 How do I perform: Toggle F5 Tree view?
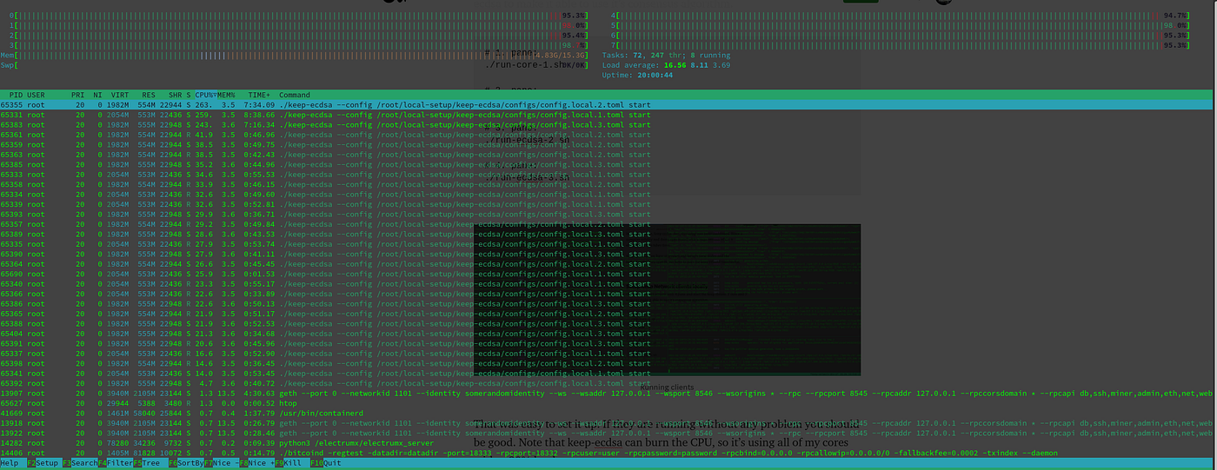(151, 464)
